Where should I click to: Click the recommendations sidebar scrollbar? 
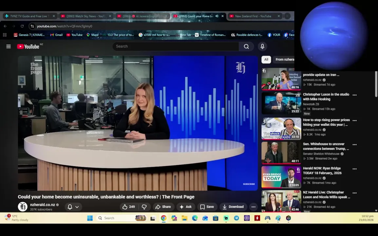point(376,85)
